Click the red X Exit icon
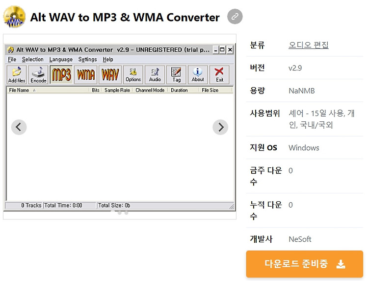Viewport: 368px width, 281px height. click(219, 74)
